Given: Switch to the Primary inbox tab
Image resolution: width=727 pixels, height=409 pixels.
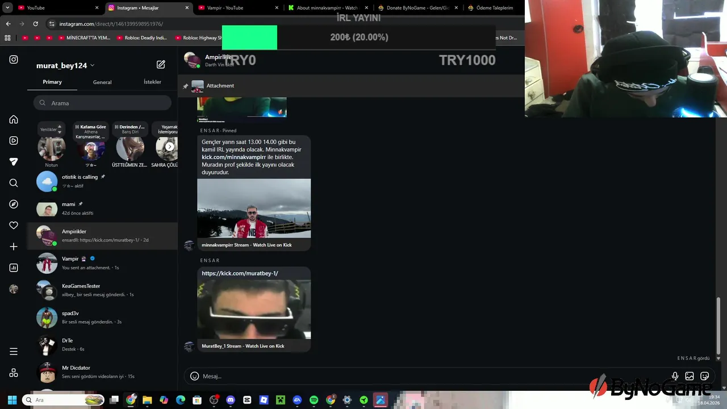Looking at the screenshot, I should point(52,82).
